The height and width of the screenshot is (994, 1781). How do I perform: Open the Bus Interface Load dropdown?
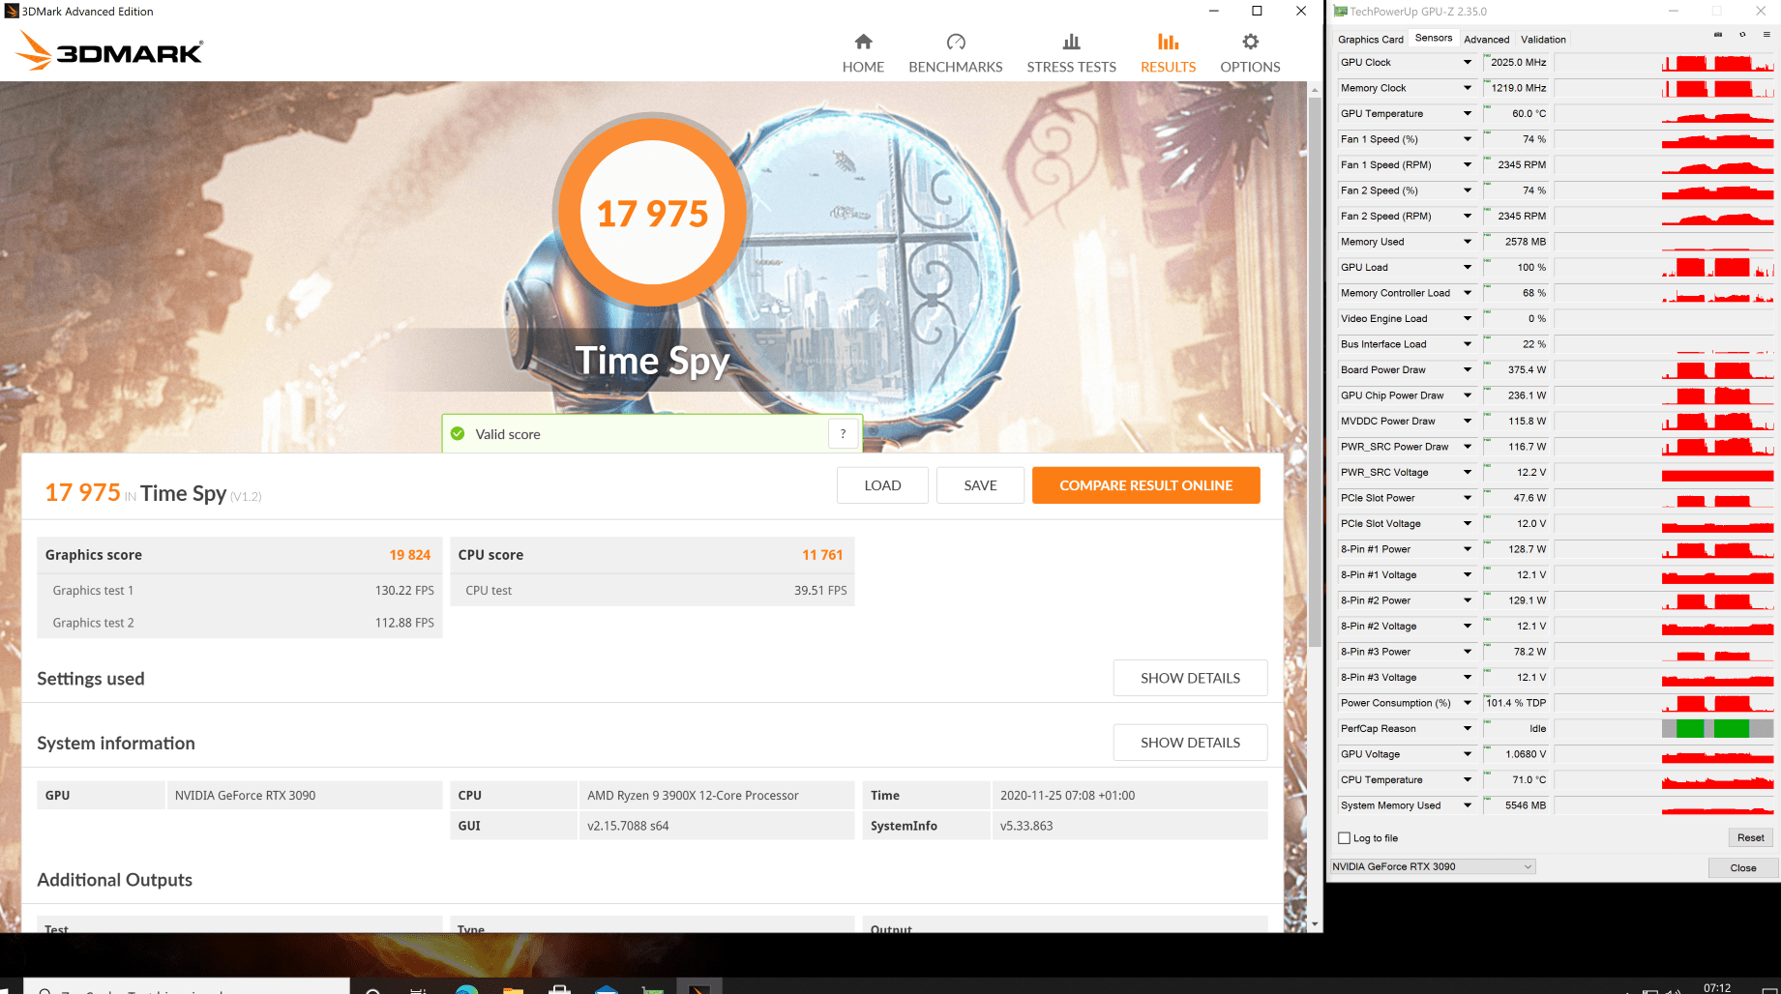pyautogui.click(x=1468, y=344)
